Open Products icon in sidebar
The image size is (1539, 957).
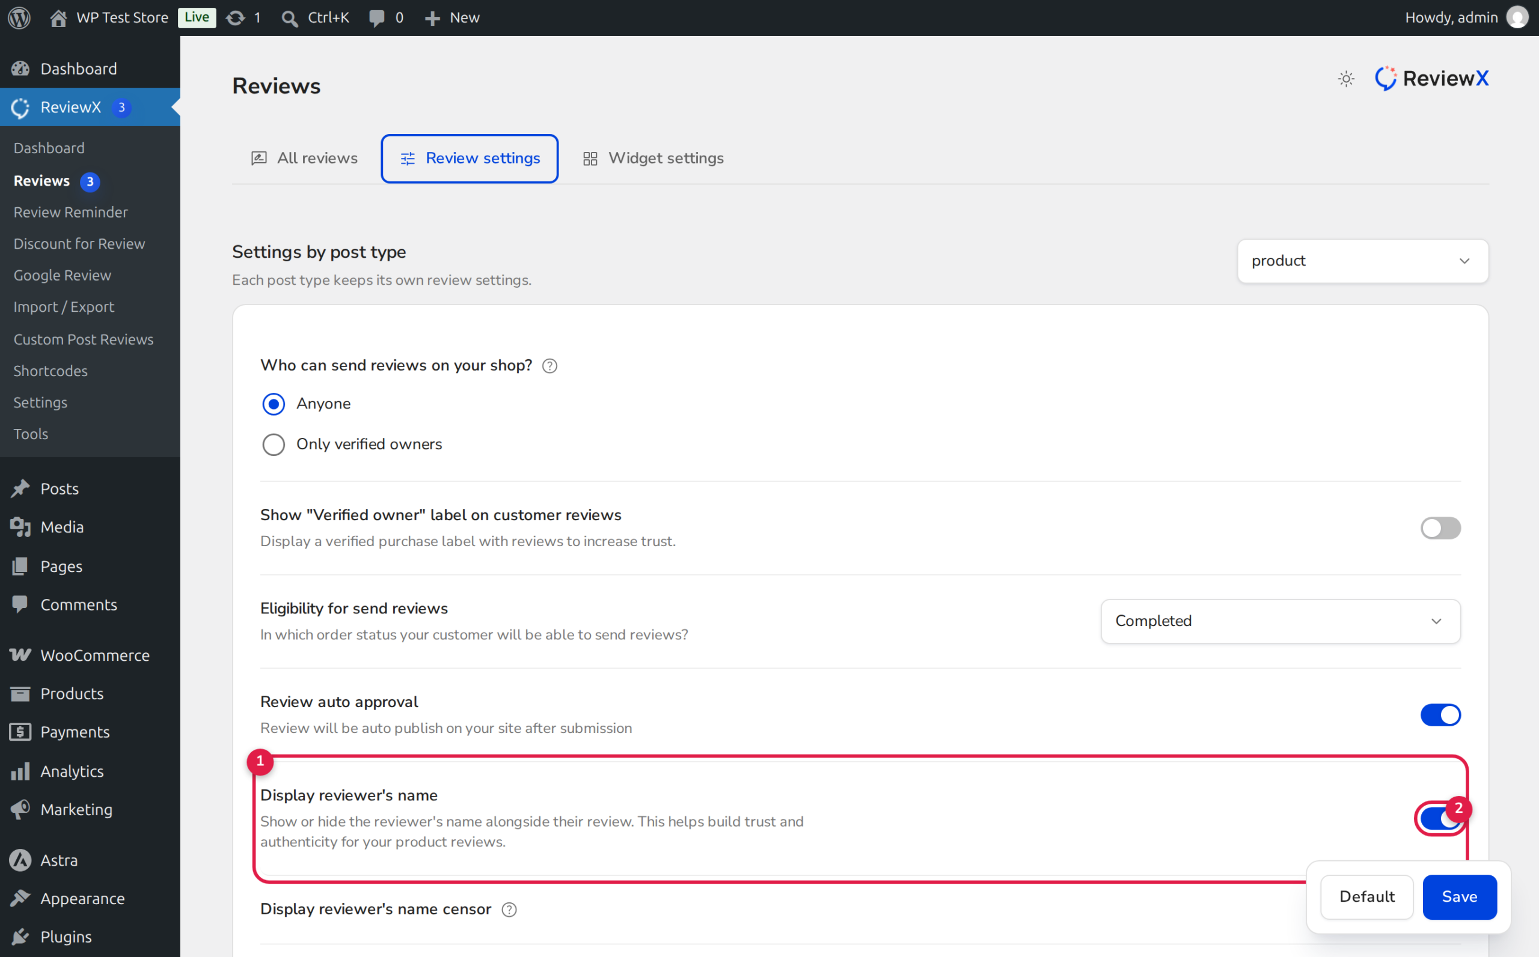20,694
